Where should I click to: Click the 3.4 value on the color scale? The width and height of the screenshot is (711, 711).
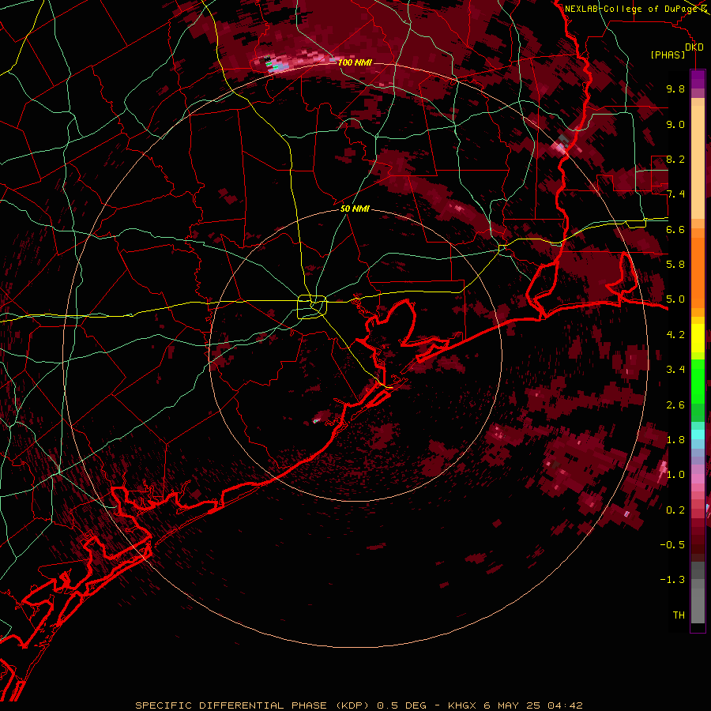tap(675, 370)
